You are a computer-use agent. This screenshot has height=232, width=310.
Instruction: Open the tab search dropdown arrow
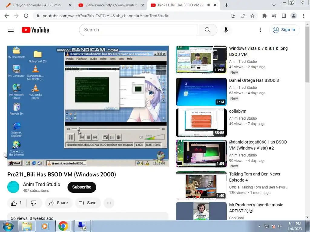coord(274,5)
